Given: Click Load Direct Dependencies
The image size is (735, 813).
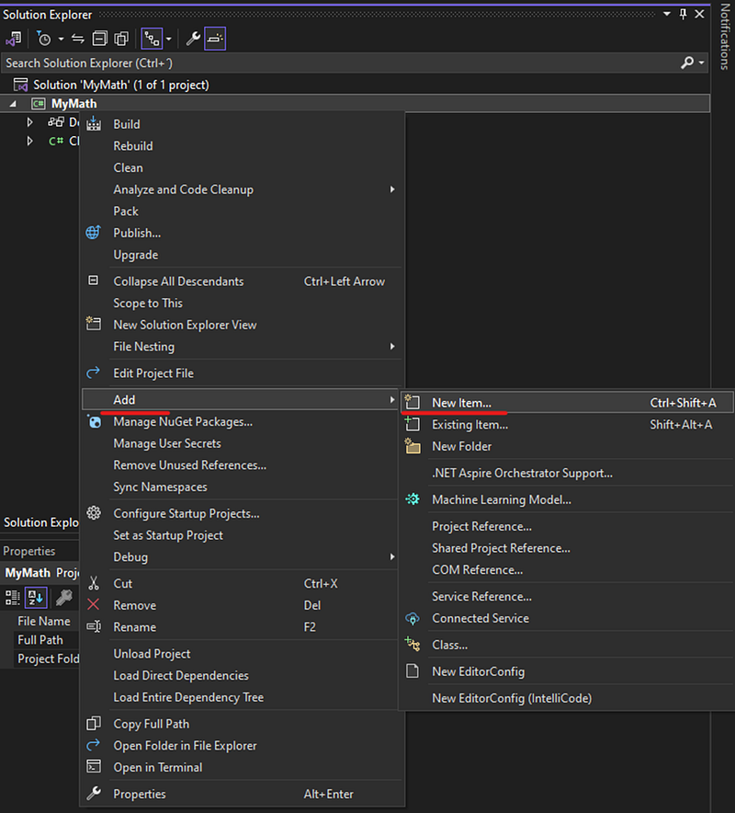Looking at the screenshot, I should (x=242, y=676).
